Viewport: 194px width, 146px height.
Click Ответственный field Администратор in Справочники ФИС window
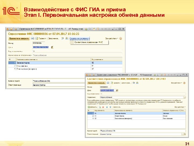59,85
